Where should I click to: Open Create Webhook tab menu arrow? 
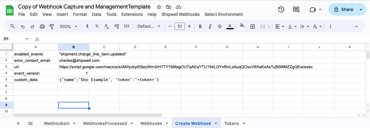coord(216,123)
